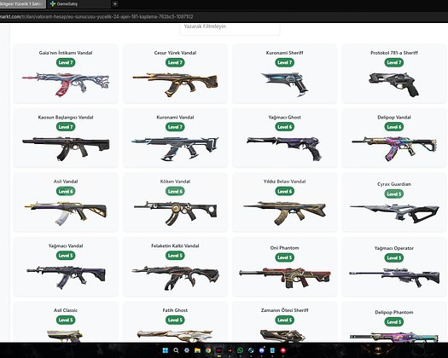Open the Yağmacı Operator card title

point(394,248)
